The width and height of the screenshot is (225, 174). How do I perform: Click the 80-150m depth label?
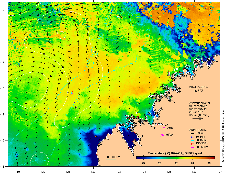click(x=201, y=140)
